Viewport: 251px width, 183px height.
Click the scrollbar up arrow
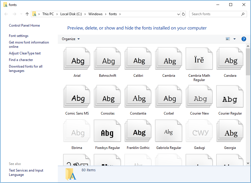pos(248,46)
